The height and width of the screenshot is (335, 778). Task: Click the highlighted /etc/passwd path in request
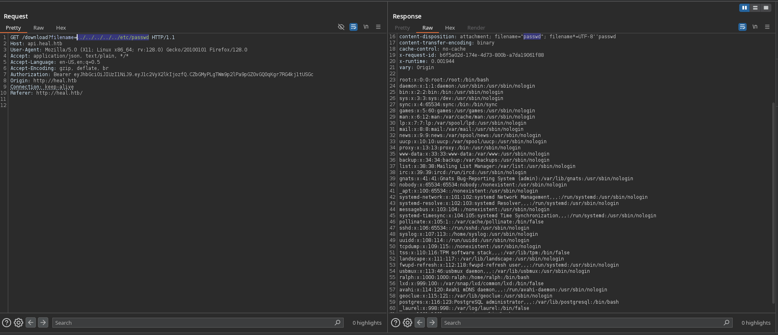click(x=113, y=37)
